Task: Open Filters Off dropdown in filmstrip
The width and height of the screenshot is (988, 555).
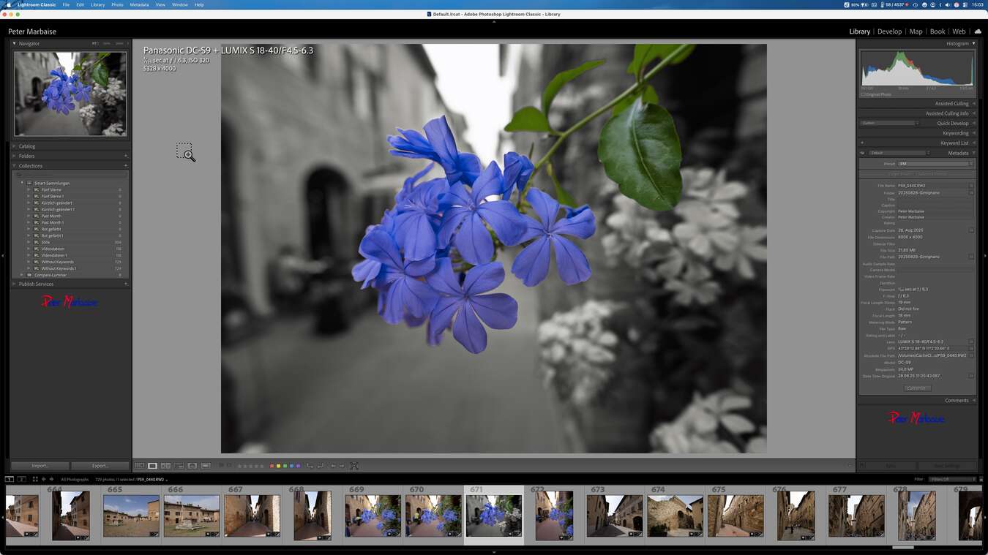Action: pyautogui.click(x=951, y=479)
